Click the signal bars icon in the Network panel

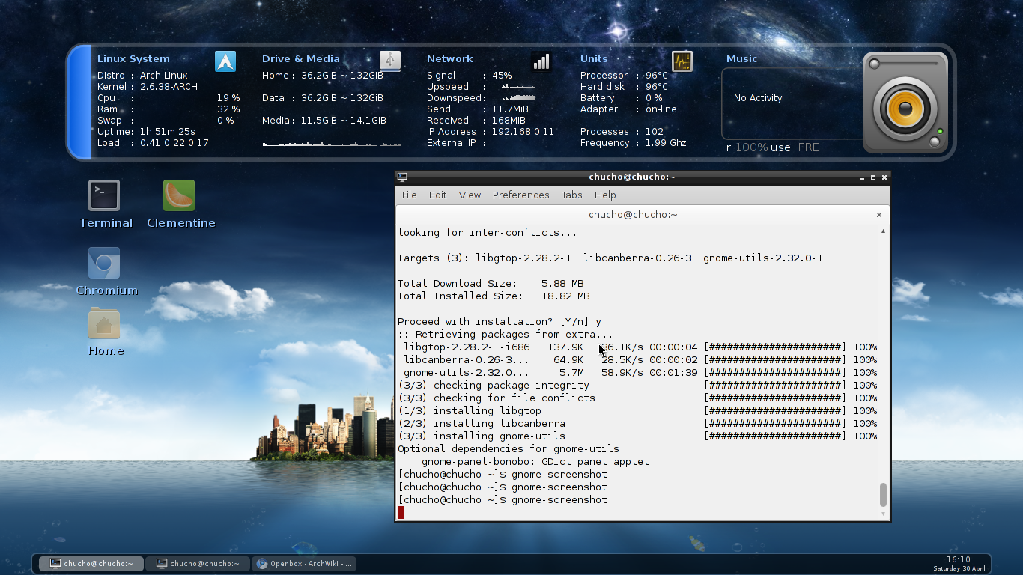click(541, 61)
